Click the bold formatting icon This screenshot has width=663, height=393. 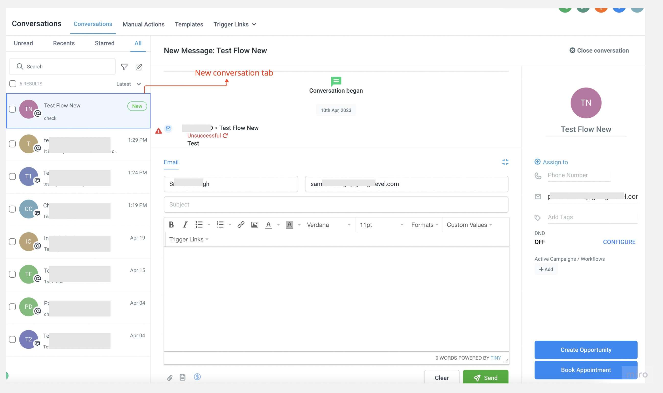[x=171, y=225]
